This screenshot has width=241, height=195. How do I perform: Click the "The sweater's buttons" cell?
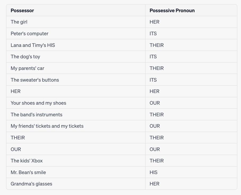tap(35, 80)
